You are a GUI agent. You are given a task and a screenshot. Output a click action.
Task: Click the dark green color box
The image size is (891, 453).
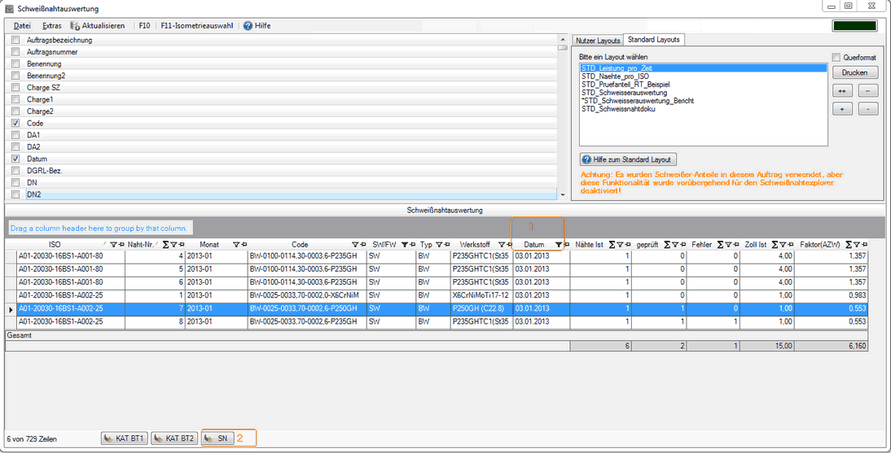(x=854, y=26)
